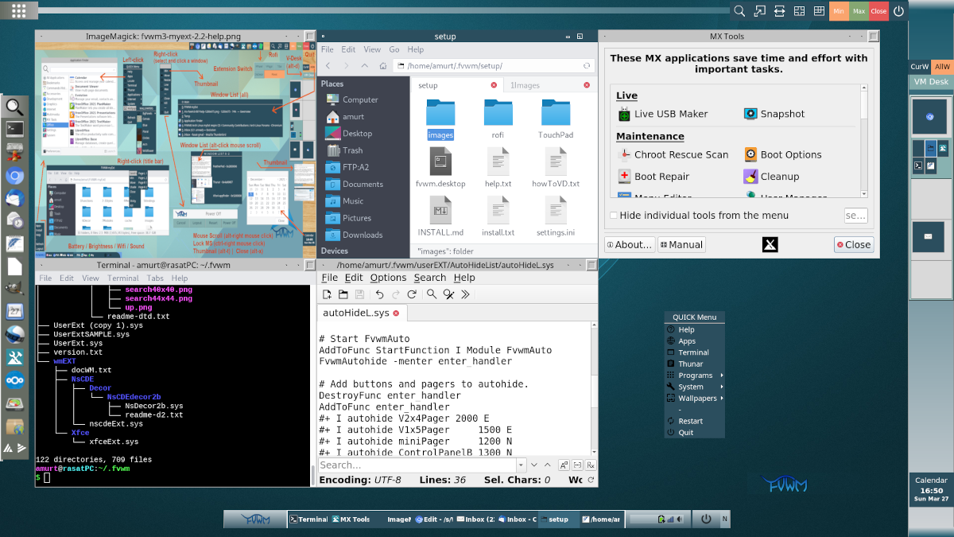954x537 pixels.
Task: Open the MX Tools dock icon
Action: pyautogui.click(x=14, y=357)
